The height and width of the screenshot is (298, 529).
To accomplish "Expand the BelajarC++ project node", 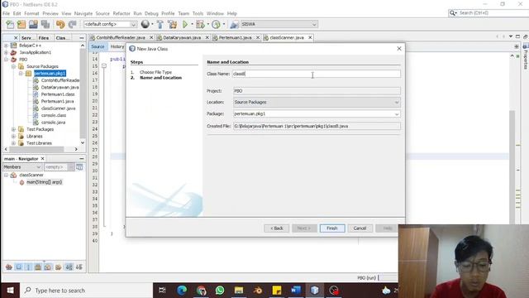I will click(6, 46).
